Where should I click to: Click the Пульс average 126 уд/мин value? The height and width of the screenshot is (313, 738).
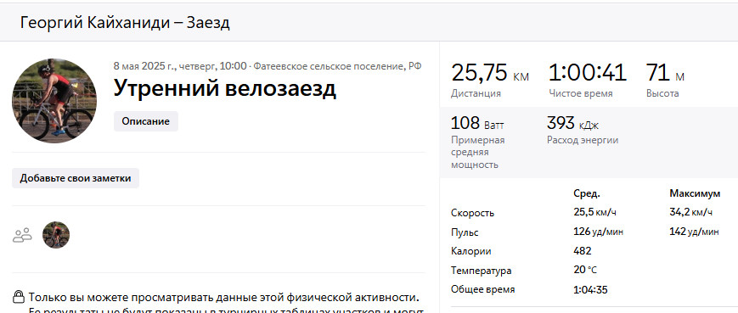click(598, 232)
